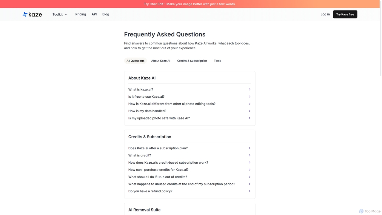
Task: Switch to the About Kaze AI tab
Action: tap(161, 61)
